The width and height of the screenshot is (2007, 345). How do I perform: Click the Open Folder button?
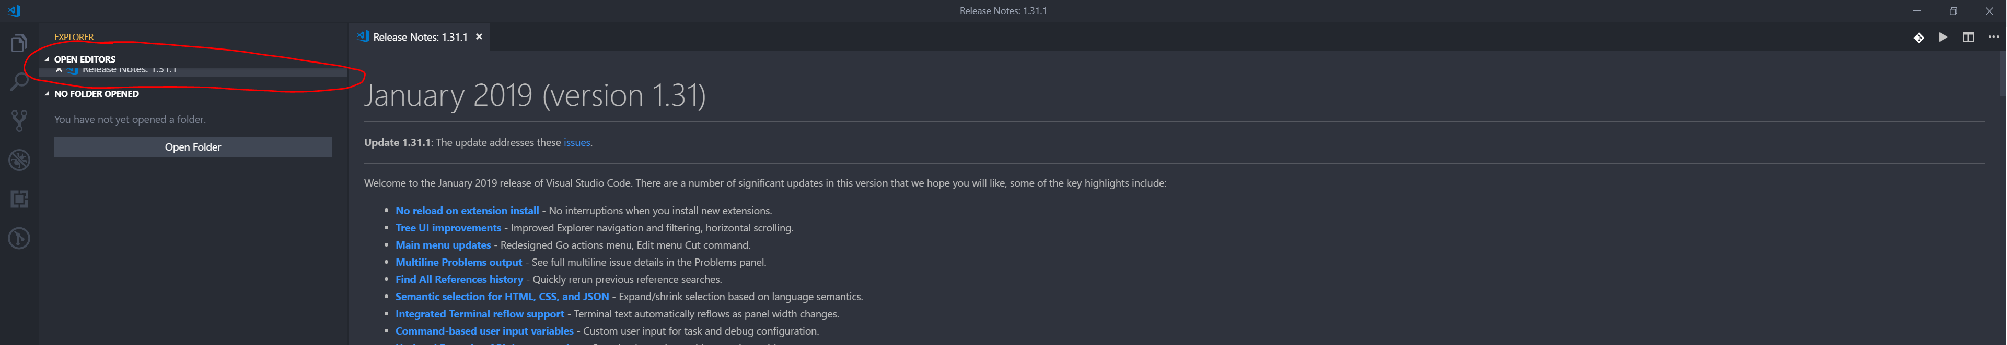tap(192, 147)
